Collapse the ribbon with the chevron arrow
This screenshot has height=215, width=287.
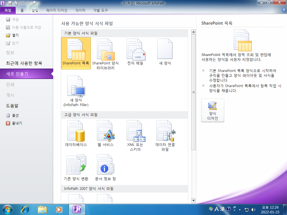tap(278, 10)
